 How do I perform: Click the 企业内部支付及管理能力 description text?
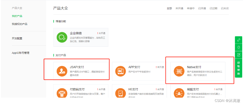[88, 40]
